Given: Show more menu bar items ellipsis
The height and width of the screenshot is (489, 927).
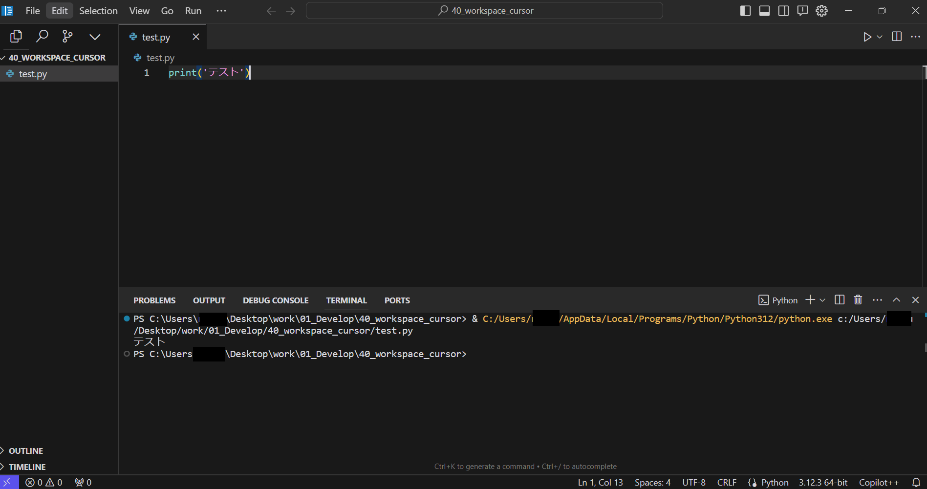Looking at the screenshot, I should tap(221, 11).
